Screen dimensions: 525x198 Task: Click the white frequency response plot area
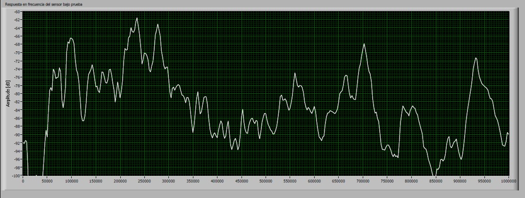coord(266,93)
